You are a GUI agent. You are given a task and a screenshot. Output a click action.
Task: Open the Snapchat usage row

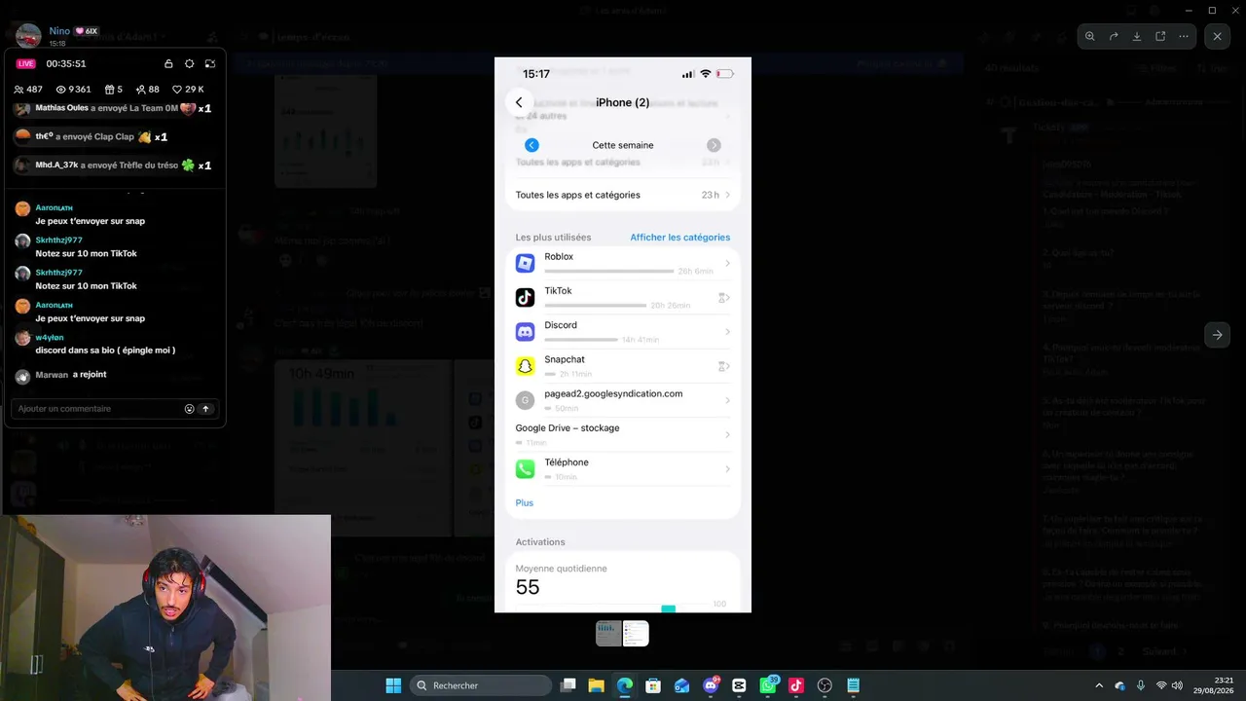(623, 366)
